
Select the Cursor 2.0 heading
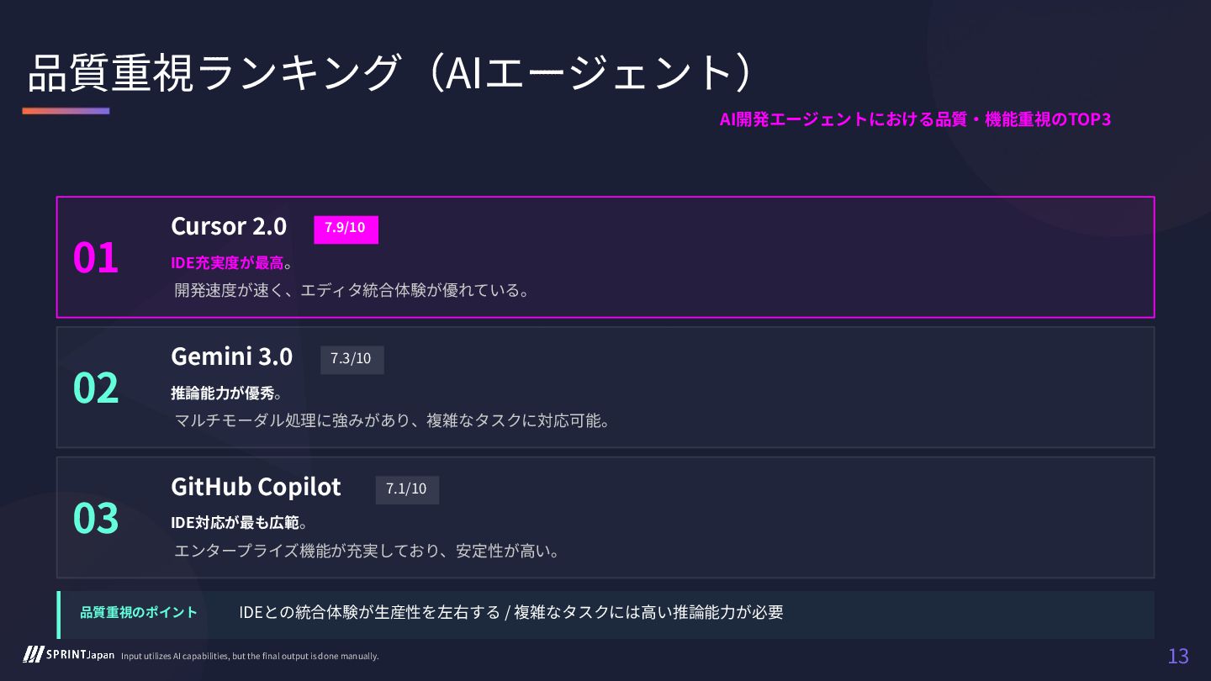coord(229,226)
